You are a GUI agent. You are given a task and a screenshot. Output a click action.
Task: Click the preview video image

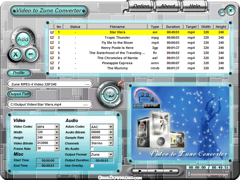180,123
